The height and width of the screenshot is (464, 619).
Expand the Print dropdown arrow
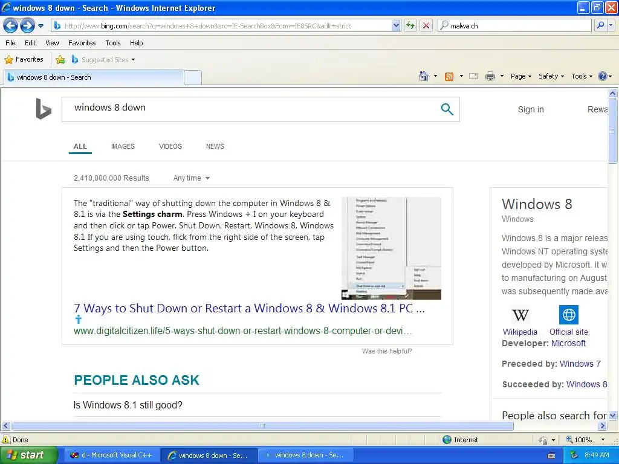click(x=502, y=76)
